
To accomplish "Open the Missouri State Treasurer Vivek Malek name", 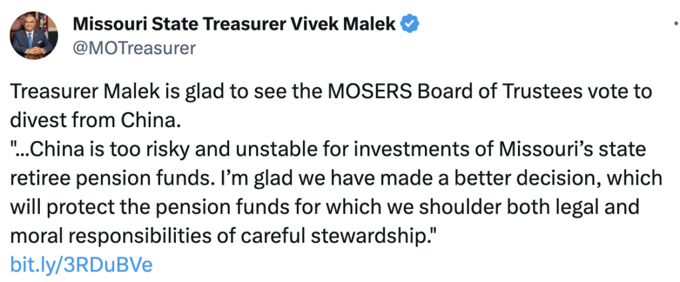I will (x=234, y=24).
